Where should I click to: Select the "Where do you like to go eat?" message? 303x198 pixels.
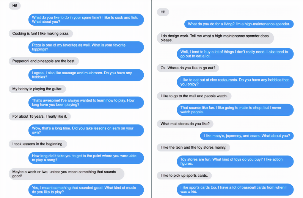tap(188, 68)
